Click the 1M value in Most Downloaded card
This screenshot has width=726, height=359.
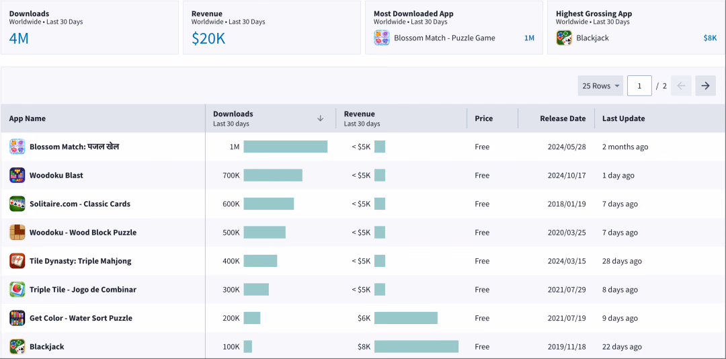point(529,38)
